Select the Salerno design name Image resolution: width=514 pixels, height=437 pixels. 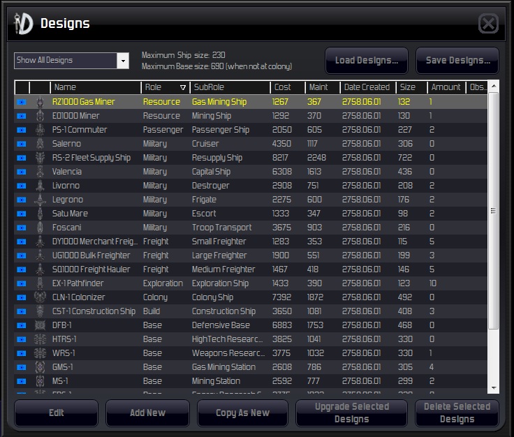tap(66, 144)
